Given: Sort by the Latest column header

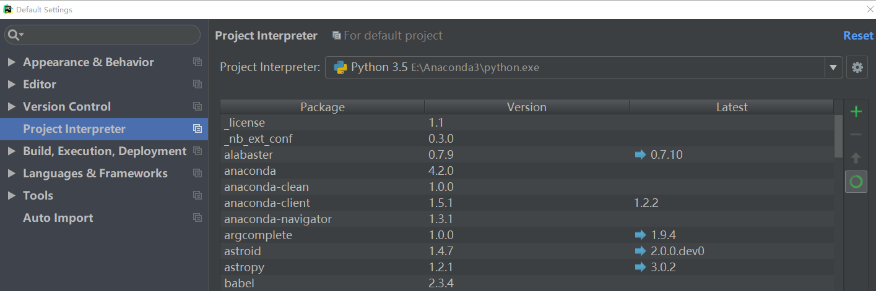Looking at the screenshot, I should pos(732,107).
